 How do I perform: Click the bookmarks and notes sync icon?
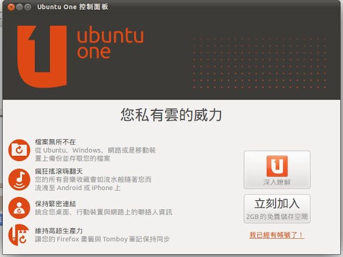pos(19,235)
